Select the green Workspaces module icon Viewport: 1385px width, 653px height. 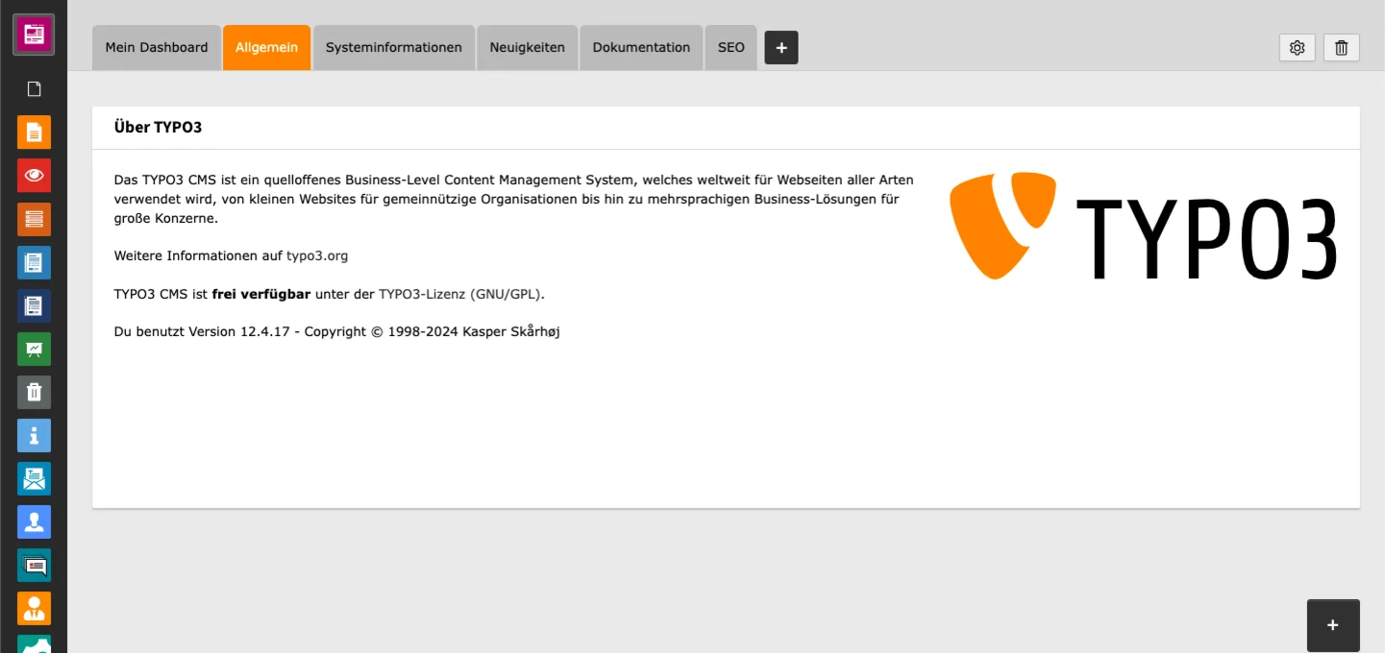(34, 349)
